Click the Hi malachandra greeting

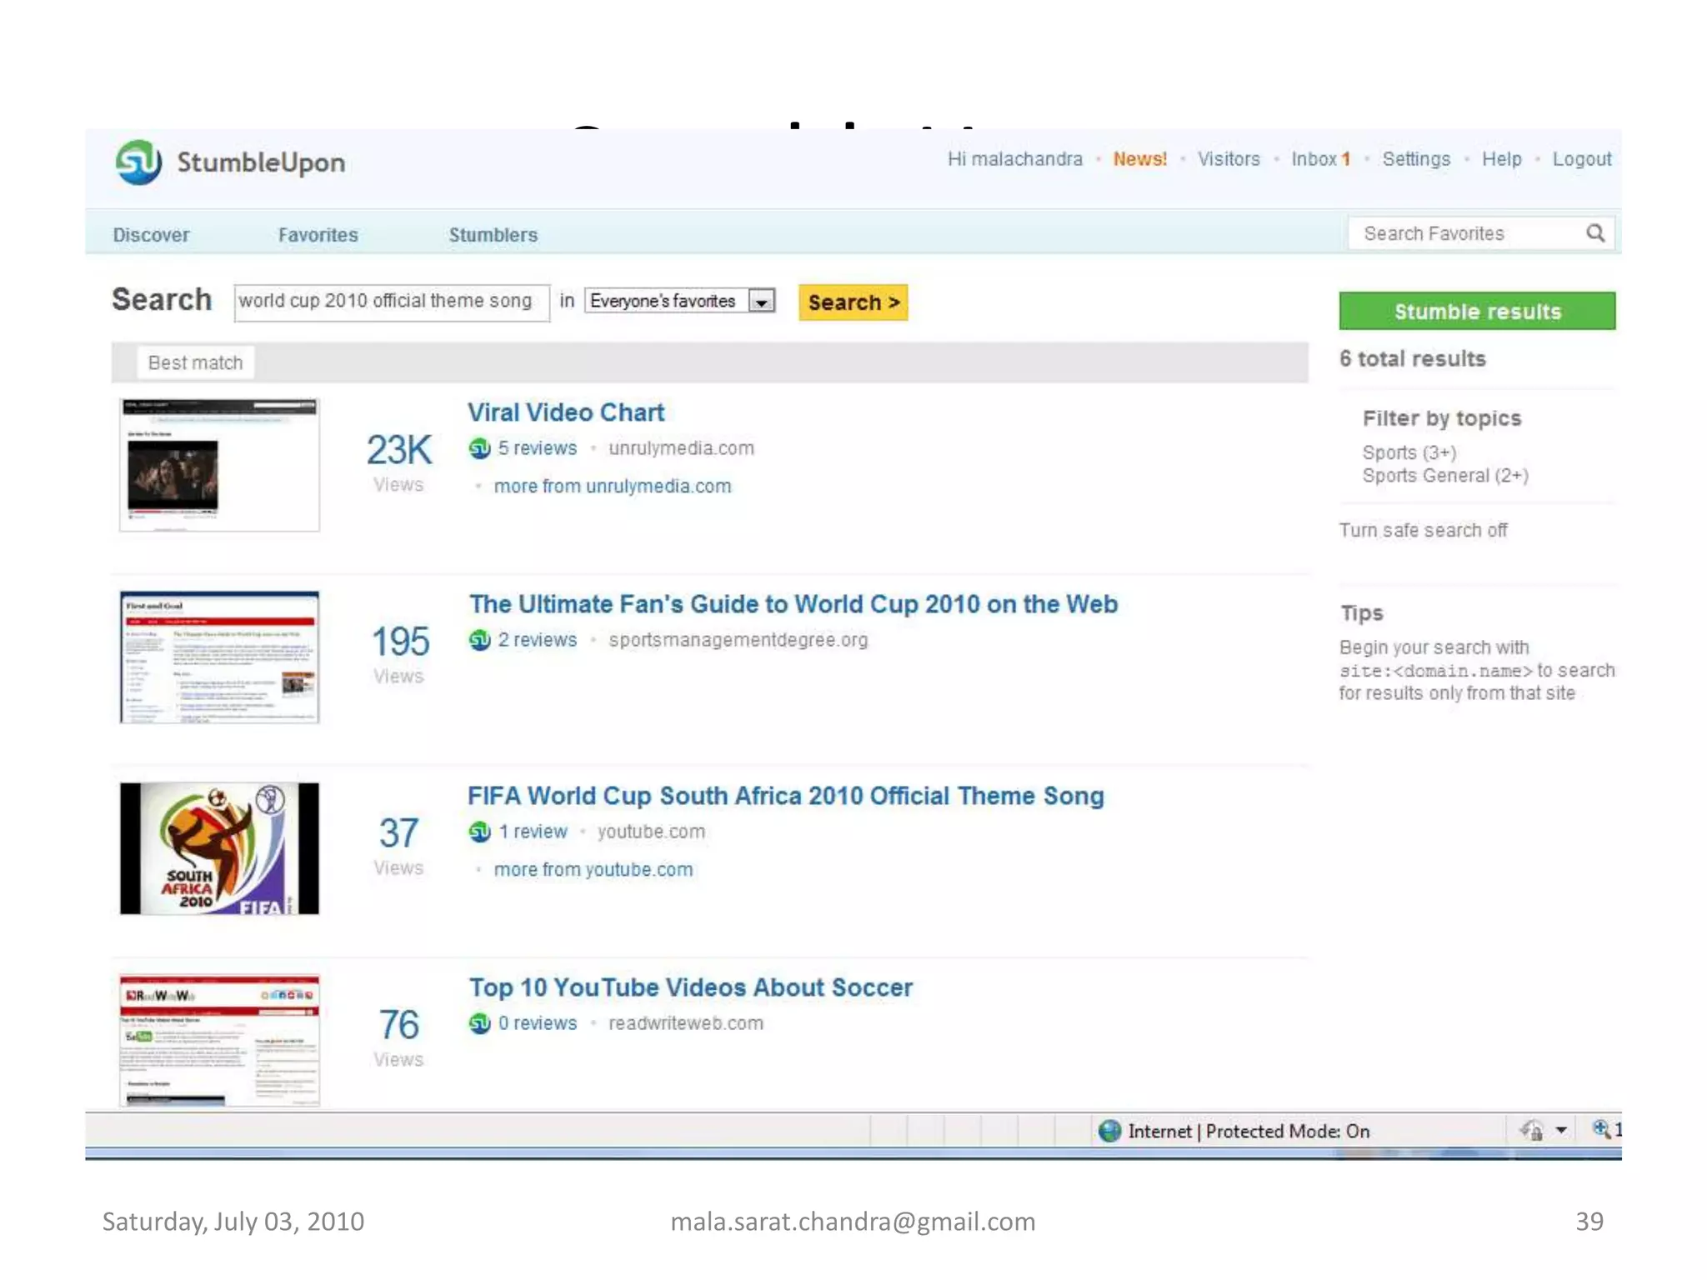tap(1014, 159)
